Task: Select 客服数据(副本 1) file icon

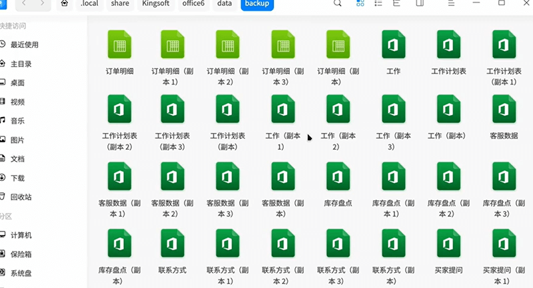Action: [x=119, y=176]
